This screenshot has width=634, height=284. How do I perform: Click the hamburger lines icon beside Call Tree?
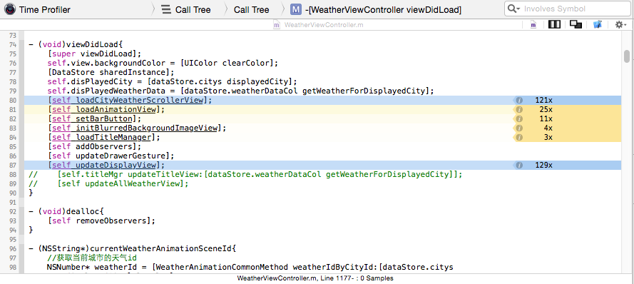165,9
